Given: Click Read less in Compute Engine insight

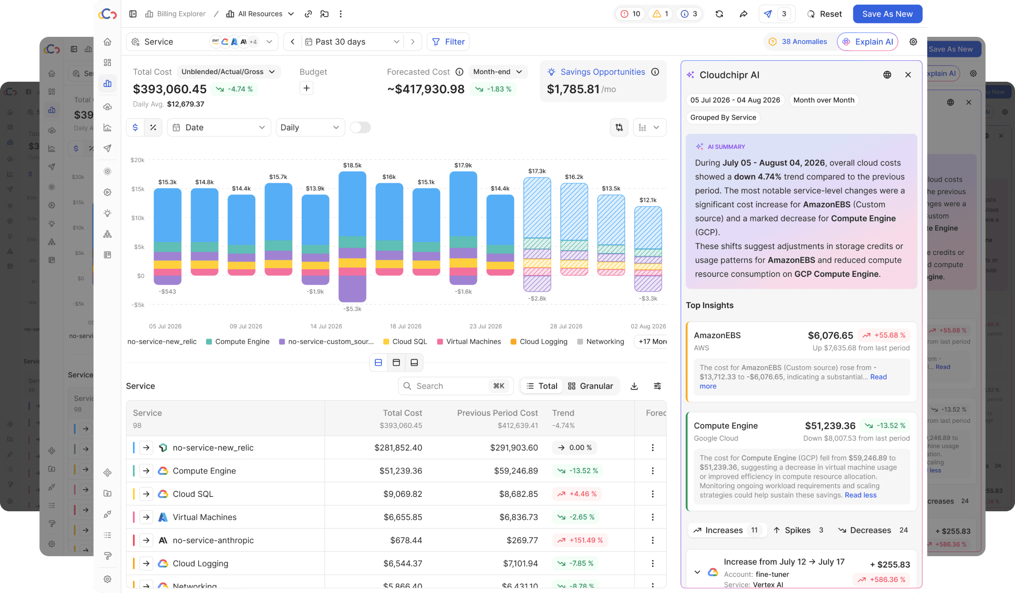Looking at the screenshot, I should coord(861,495).
